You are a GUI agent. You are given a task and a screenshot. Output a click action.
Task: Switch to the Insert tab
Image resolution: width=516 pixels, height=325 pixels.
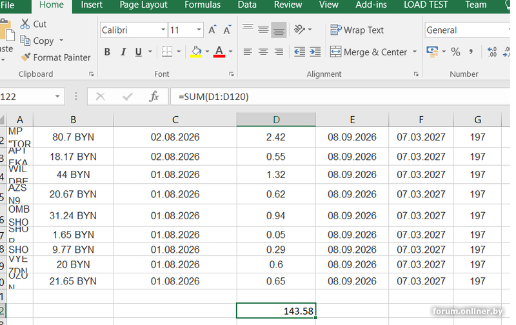(x=92, y=5)
